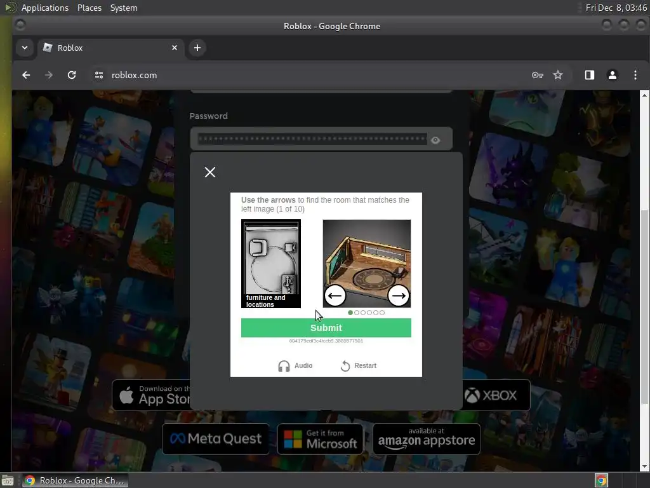This screenshot has width=650, height=488.
Task: Open the System menu
Action: pyautogui.click(x=124, y=8)
